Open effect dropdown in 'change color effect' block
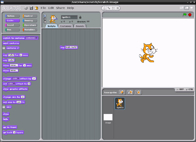Viewport: 196px width, 142px height. (x=18, y=79)
